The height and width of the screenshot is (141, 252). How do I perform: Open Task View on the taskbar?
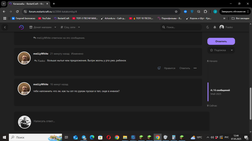(66, 137)
